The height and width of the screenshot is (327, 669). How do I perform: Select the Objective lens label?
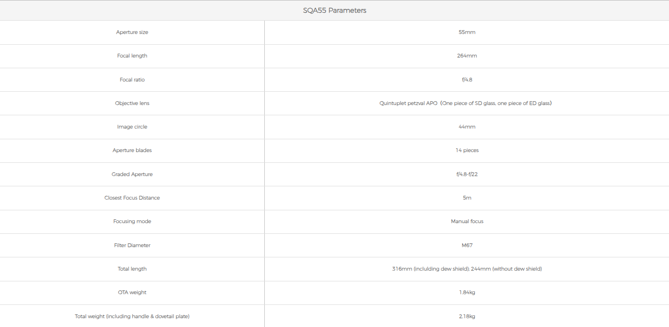pos(132,103)
